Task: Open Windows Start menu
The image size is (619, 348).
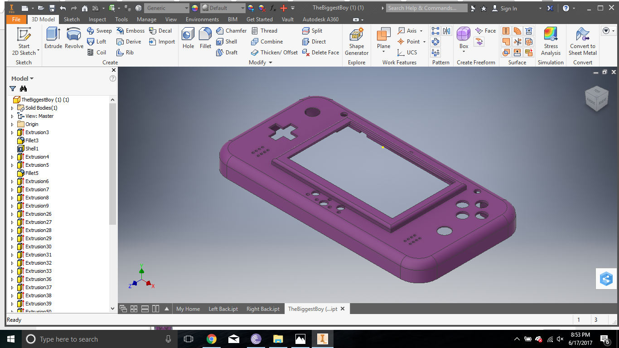Action: (x=10, y=339)
